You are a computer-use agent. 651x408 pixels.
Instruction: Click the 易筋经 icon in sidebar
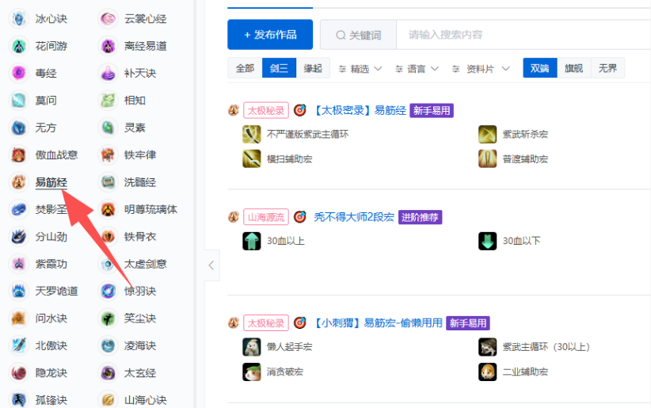pyautogui.click(x=19, y=182)
